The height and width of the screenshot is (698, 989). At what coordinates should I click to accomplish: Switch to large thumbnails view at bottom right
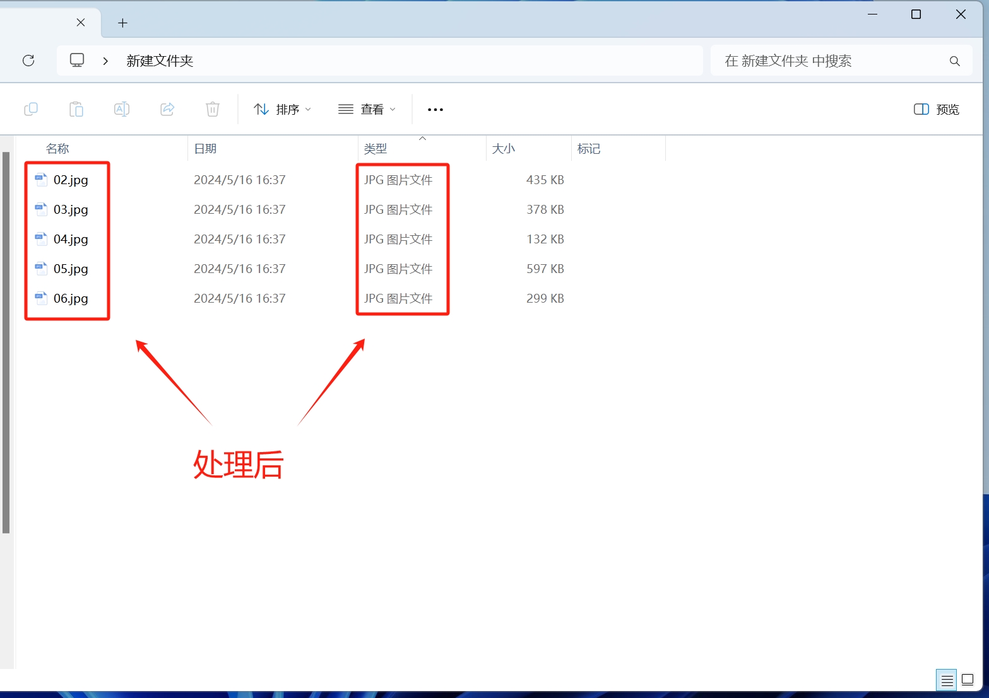click(x=966, y=680)
